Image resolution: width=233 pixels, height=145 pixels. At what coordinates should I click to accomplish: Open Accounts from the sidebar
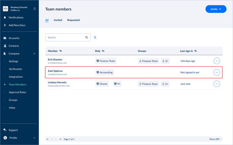point(14,38)
